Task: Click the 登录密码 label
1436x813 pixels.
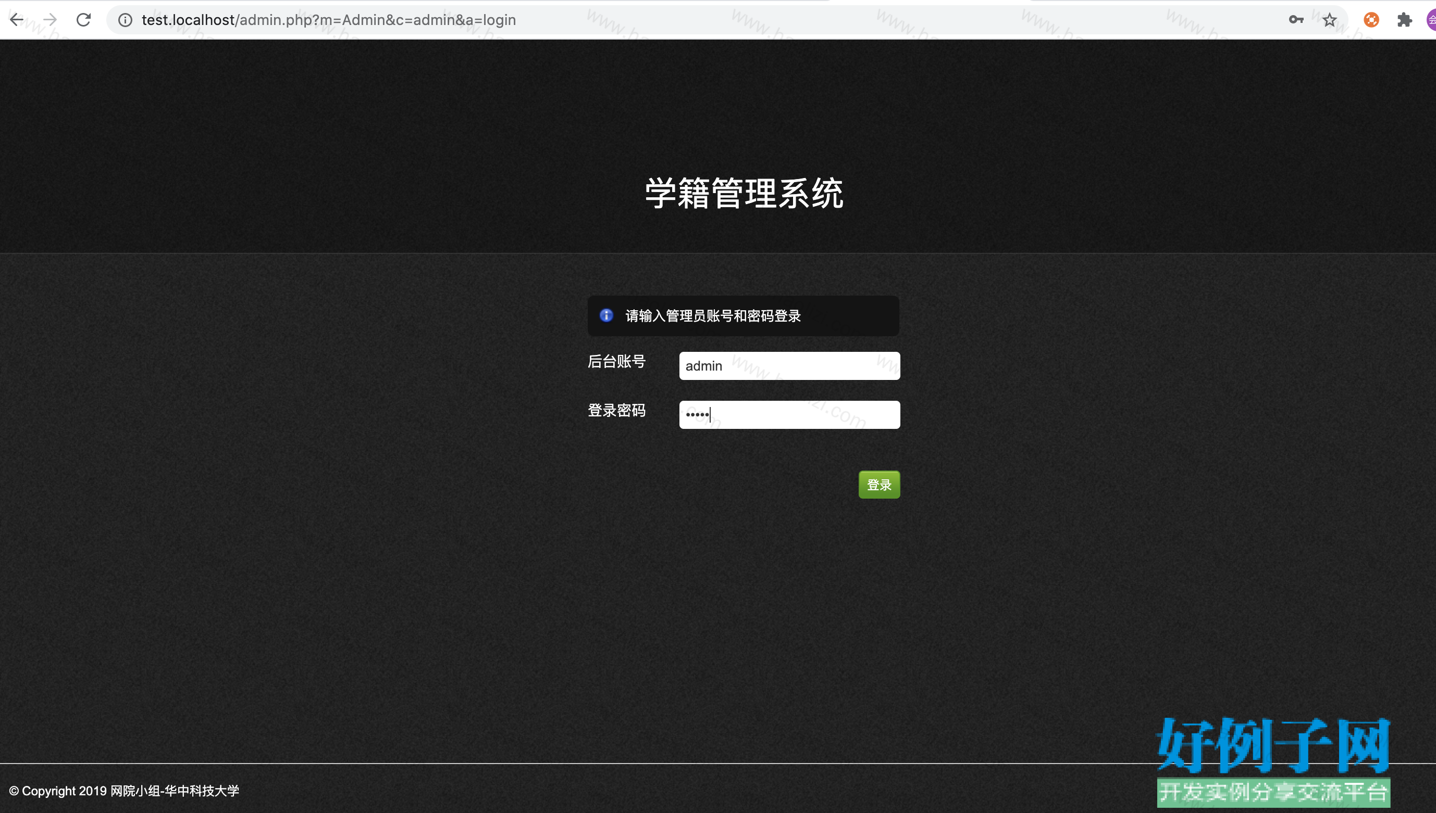Action: pyautogui.click(x=616, y=411)
